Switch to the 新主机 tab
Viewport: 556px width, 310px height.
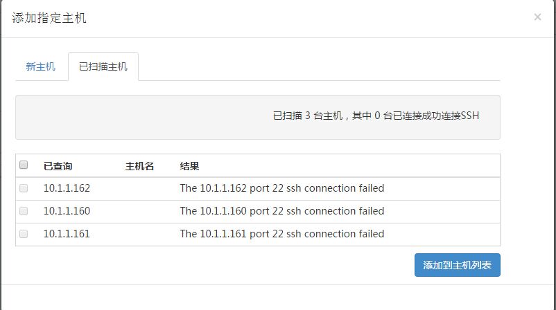tap(41, 67)
